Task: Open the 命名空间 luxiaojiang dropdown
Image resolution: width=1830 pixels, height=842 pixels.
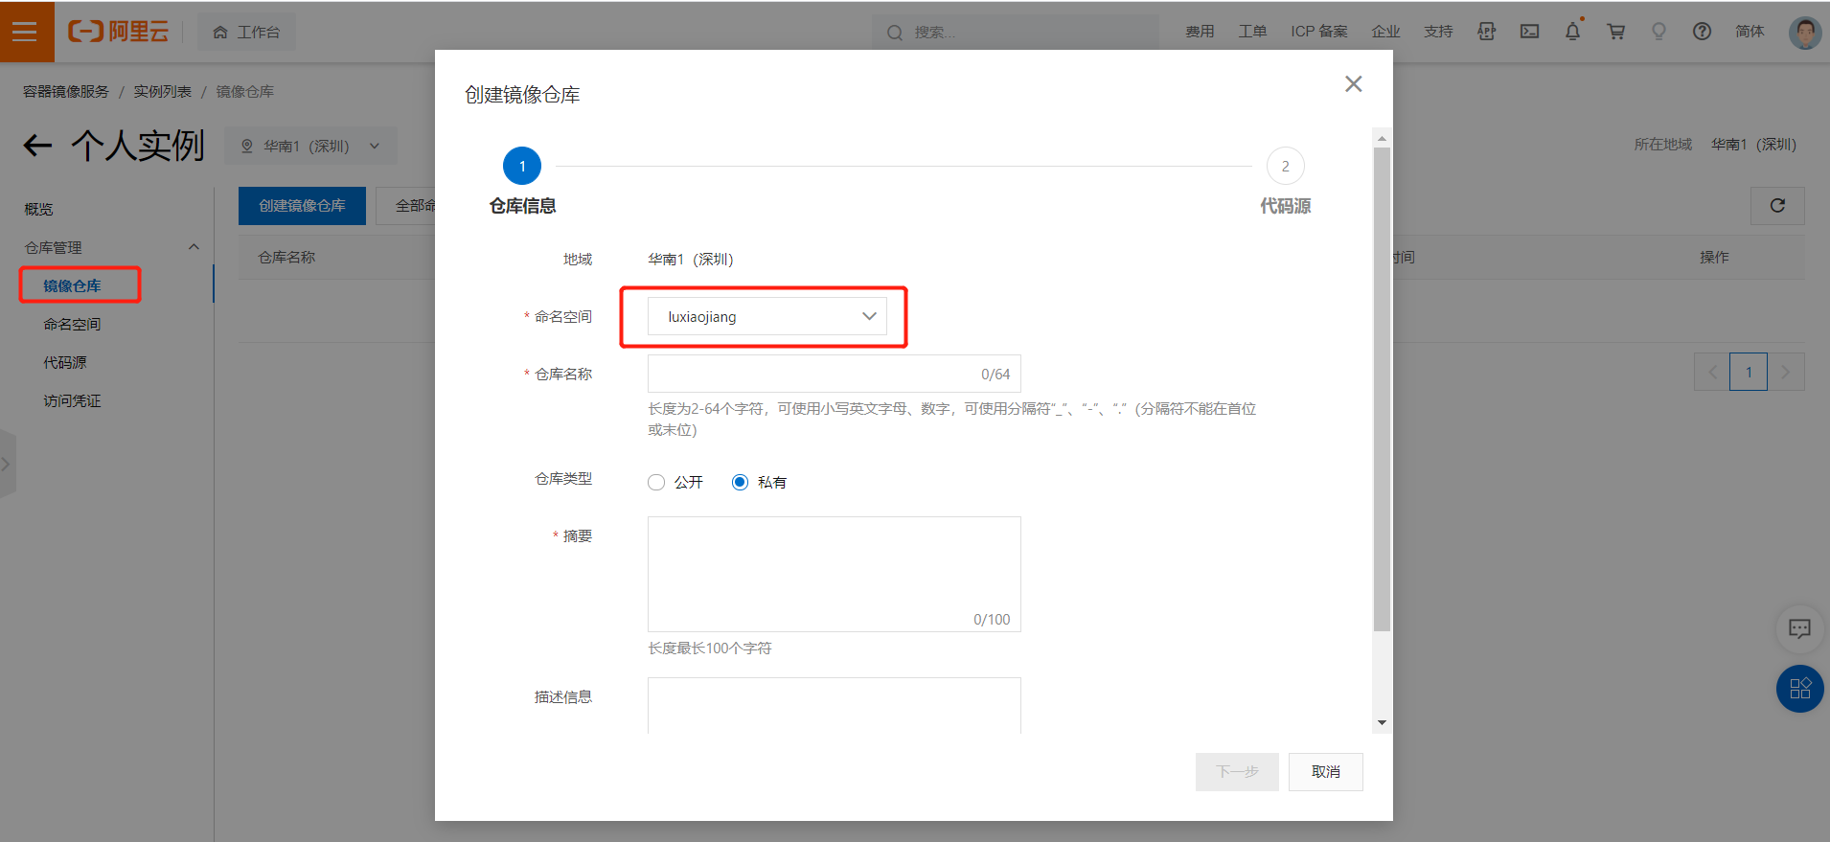Action: (x=766, y=317)
